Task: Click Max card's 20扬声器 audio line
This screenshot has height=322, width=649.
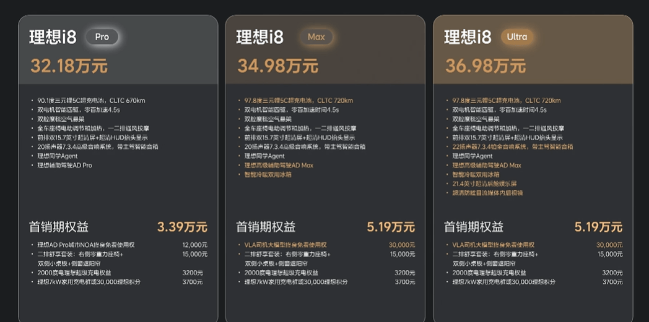Action: [x=305, y=146]
